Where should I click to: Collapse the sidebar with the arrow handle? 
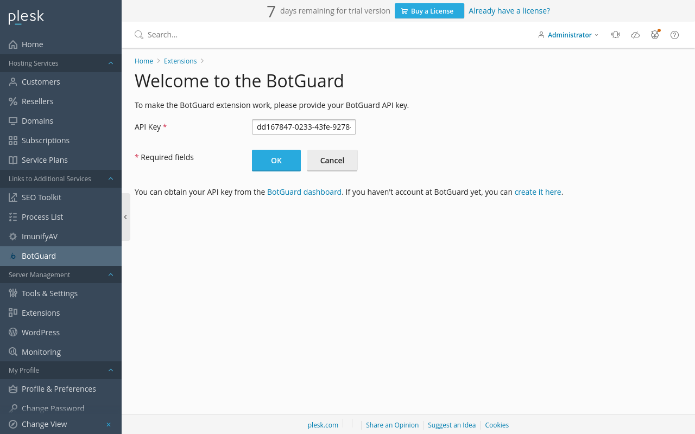[125, 217]
